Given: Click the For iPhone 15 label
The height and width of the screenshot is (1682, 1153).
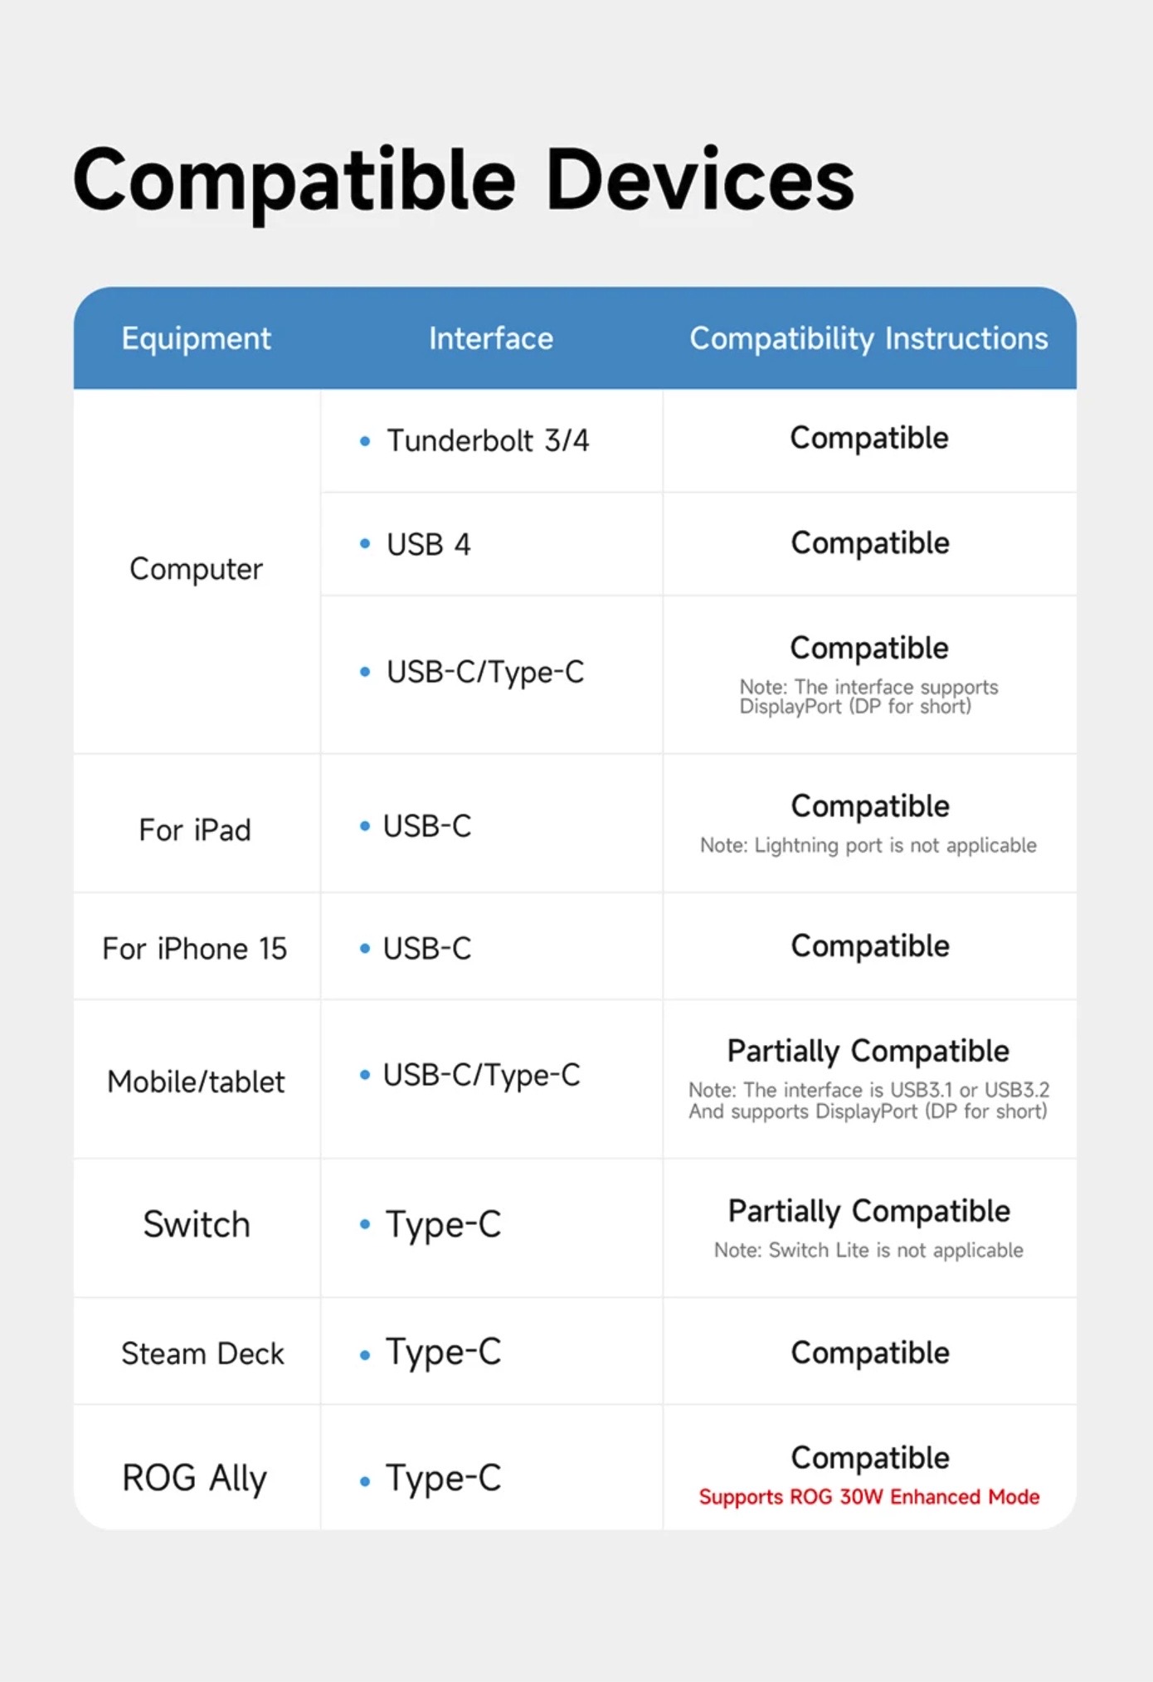Looking at the screenshot, I should click(x=195, y=948).
